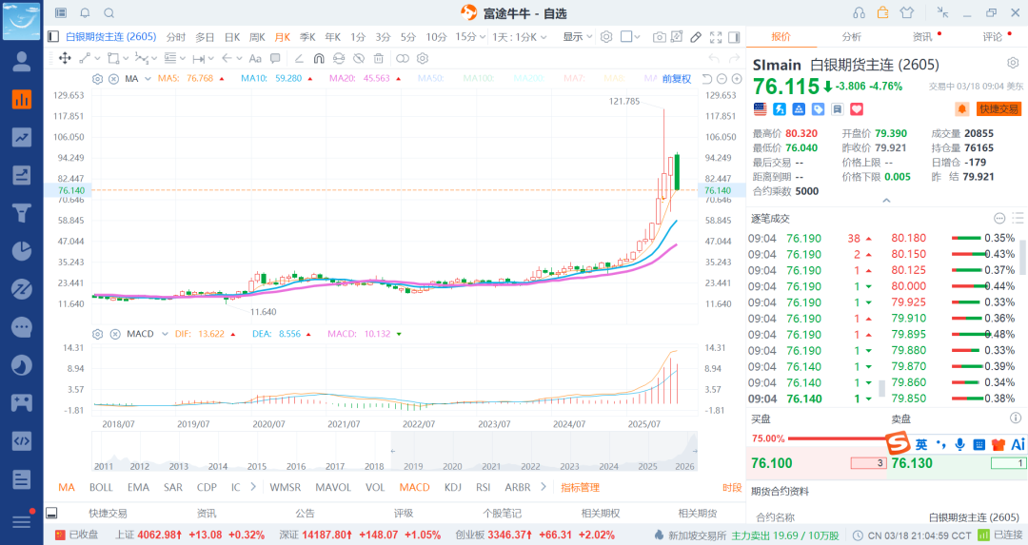The image size is (1028, 545).
Task: Open customer service headset icon
Action: coord(859,12)
